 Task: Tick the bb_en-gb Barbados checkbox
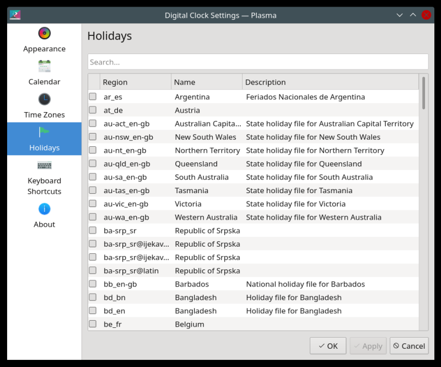93,284
